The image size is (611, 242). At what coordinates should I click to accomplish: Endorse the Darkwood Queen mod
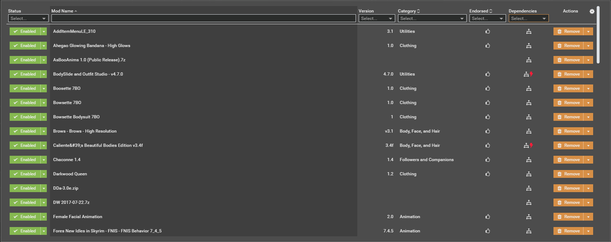[488, 174]
